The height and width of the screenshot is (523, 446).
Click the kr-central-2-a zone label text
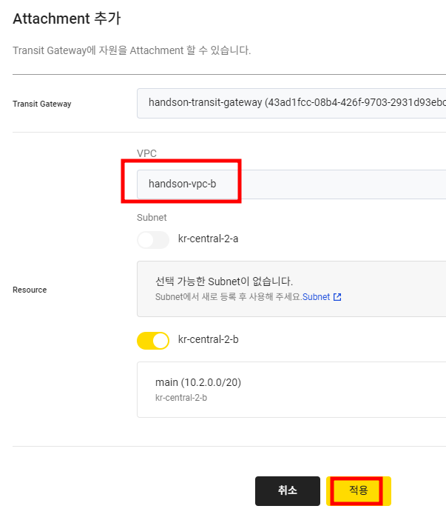pyautogui.click(x=209, y=240)
